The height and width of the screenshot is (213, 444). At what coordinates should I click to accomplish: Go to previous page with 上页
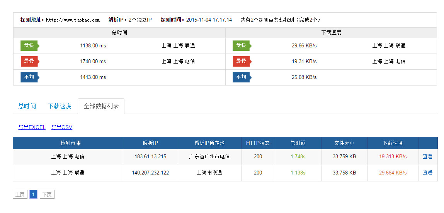point(20,195)
